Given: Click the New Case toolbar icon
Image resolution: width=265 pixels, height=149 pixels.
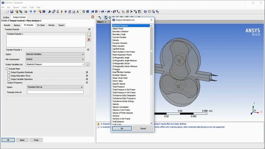Looking at the screenshot, I should point(4,12).
